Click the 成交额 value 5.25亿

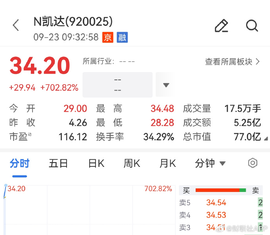coord(247,123)
